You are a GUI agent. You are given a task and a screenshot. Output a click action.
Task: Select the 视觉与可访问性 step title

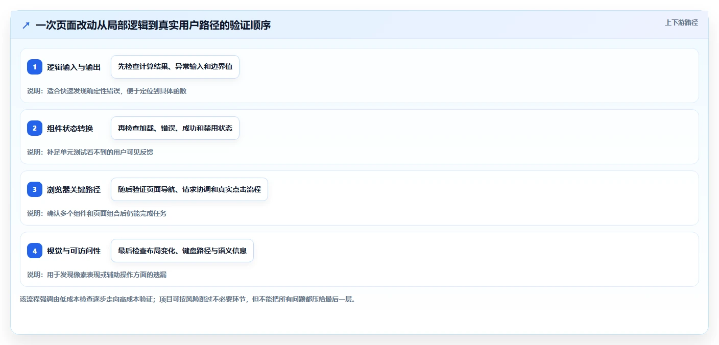tap(74, 251)
